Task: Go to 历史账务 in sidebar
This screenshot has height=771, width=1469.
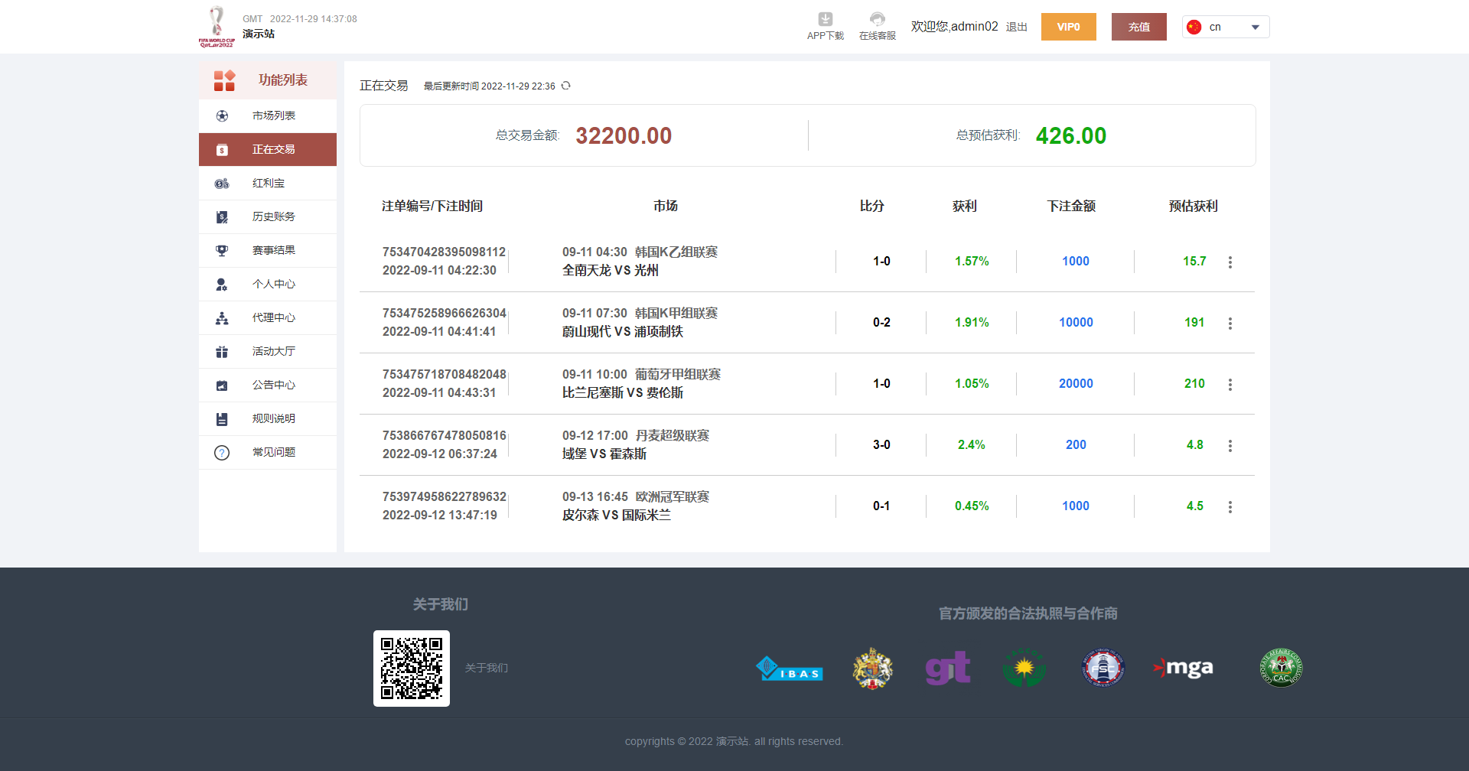Action: coord(273,216)
